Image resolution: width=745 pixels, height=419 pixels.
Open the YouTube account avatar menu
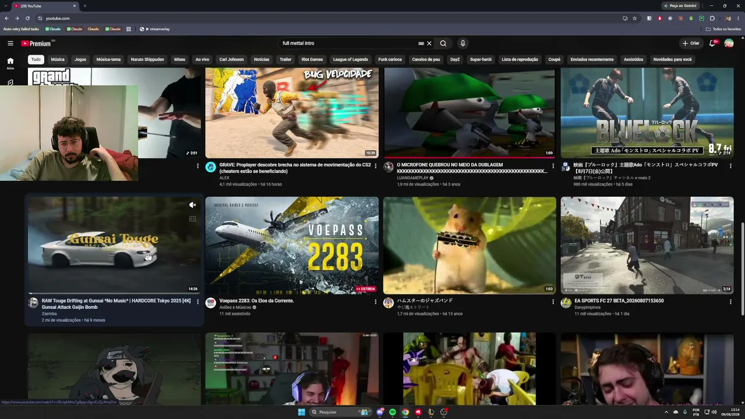pyautogui.click(x=729, y=43)
